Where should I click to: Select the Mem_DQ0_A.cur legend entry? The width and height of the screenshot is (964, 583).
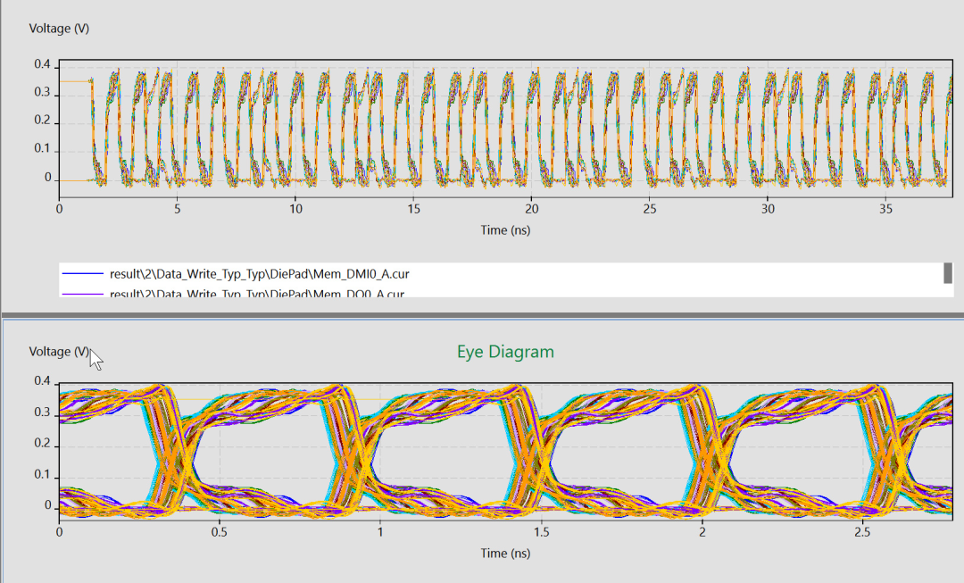pos(257,294)
